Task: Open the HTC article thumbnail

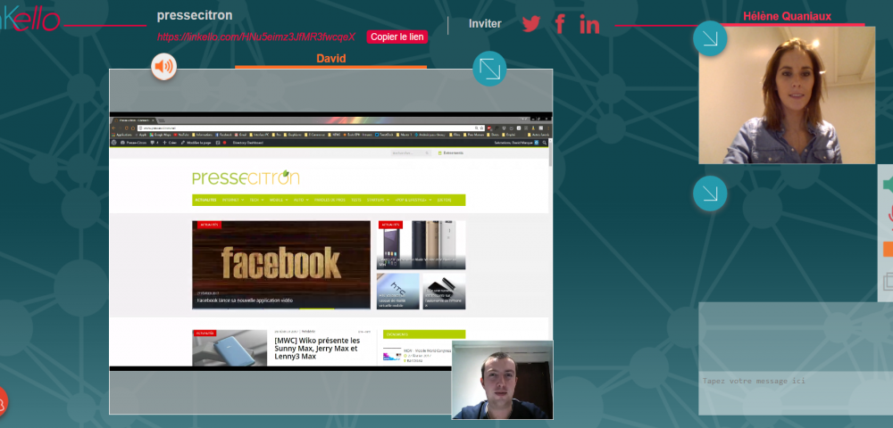Action: [x=398, y=291]
